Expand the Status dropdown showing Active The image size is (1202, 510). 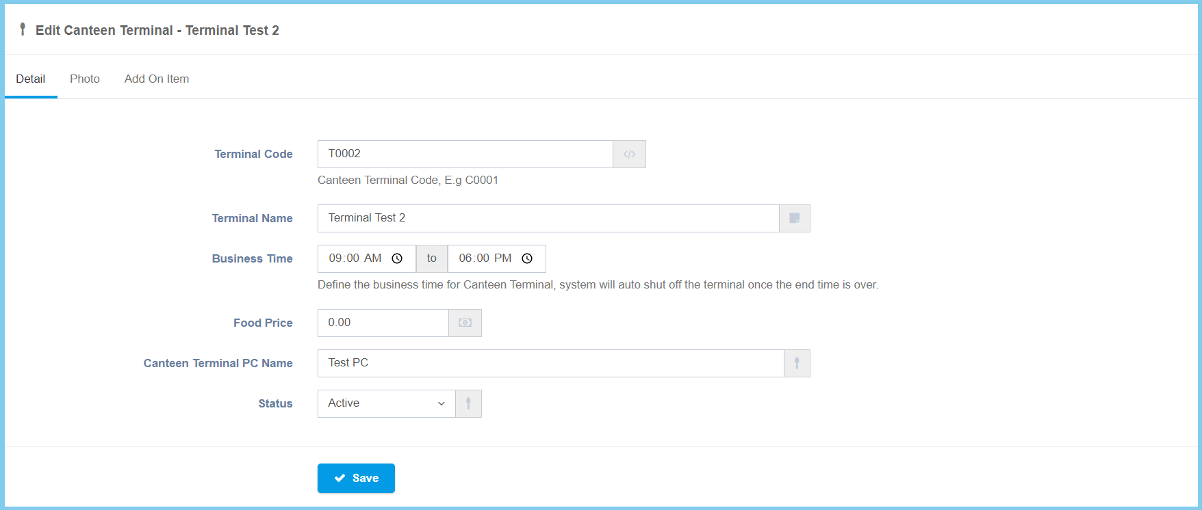click(386, 403)
